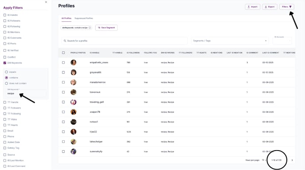Select the contains radio option

coord(6,78)
